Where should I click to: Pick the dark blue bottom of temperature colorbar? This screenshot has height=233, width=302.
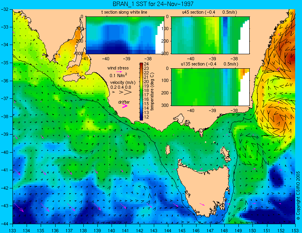click(141, 119)
